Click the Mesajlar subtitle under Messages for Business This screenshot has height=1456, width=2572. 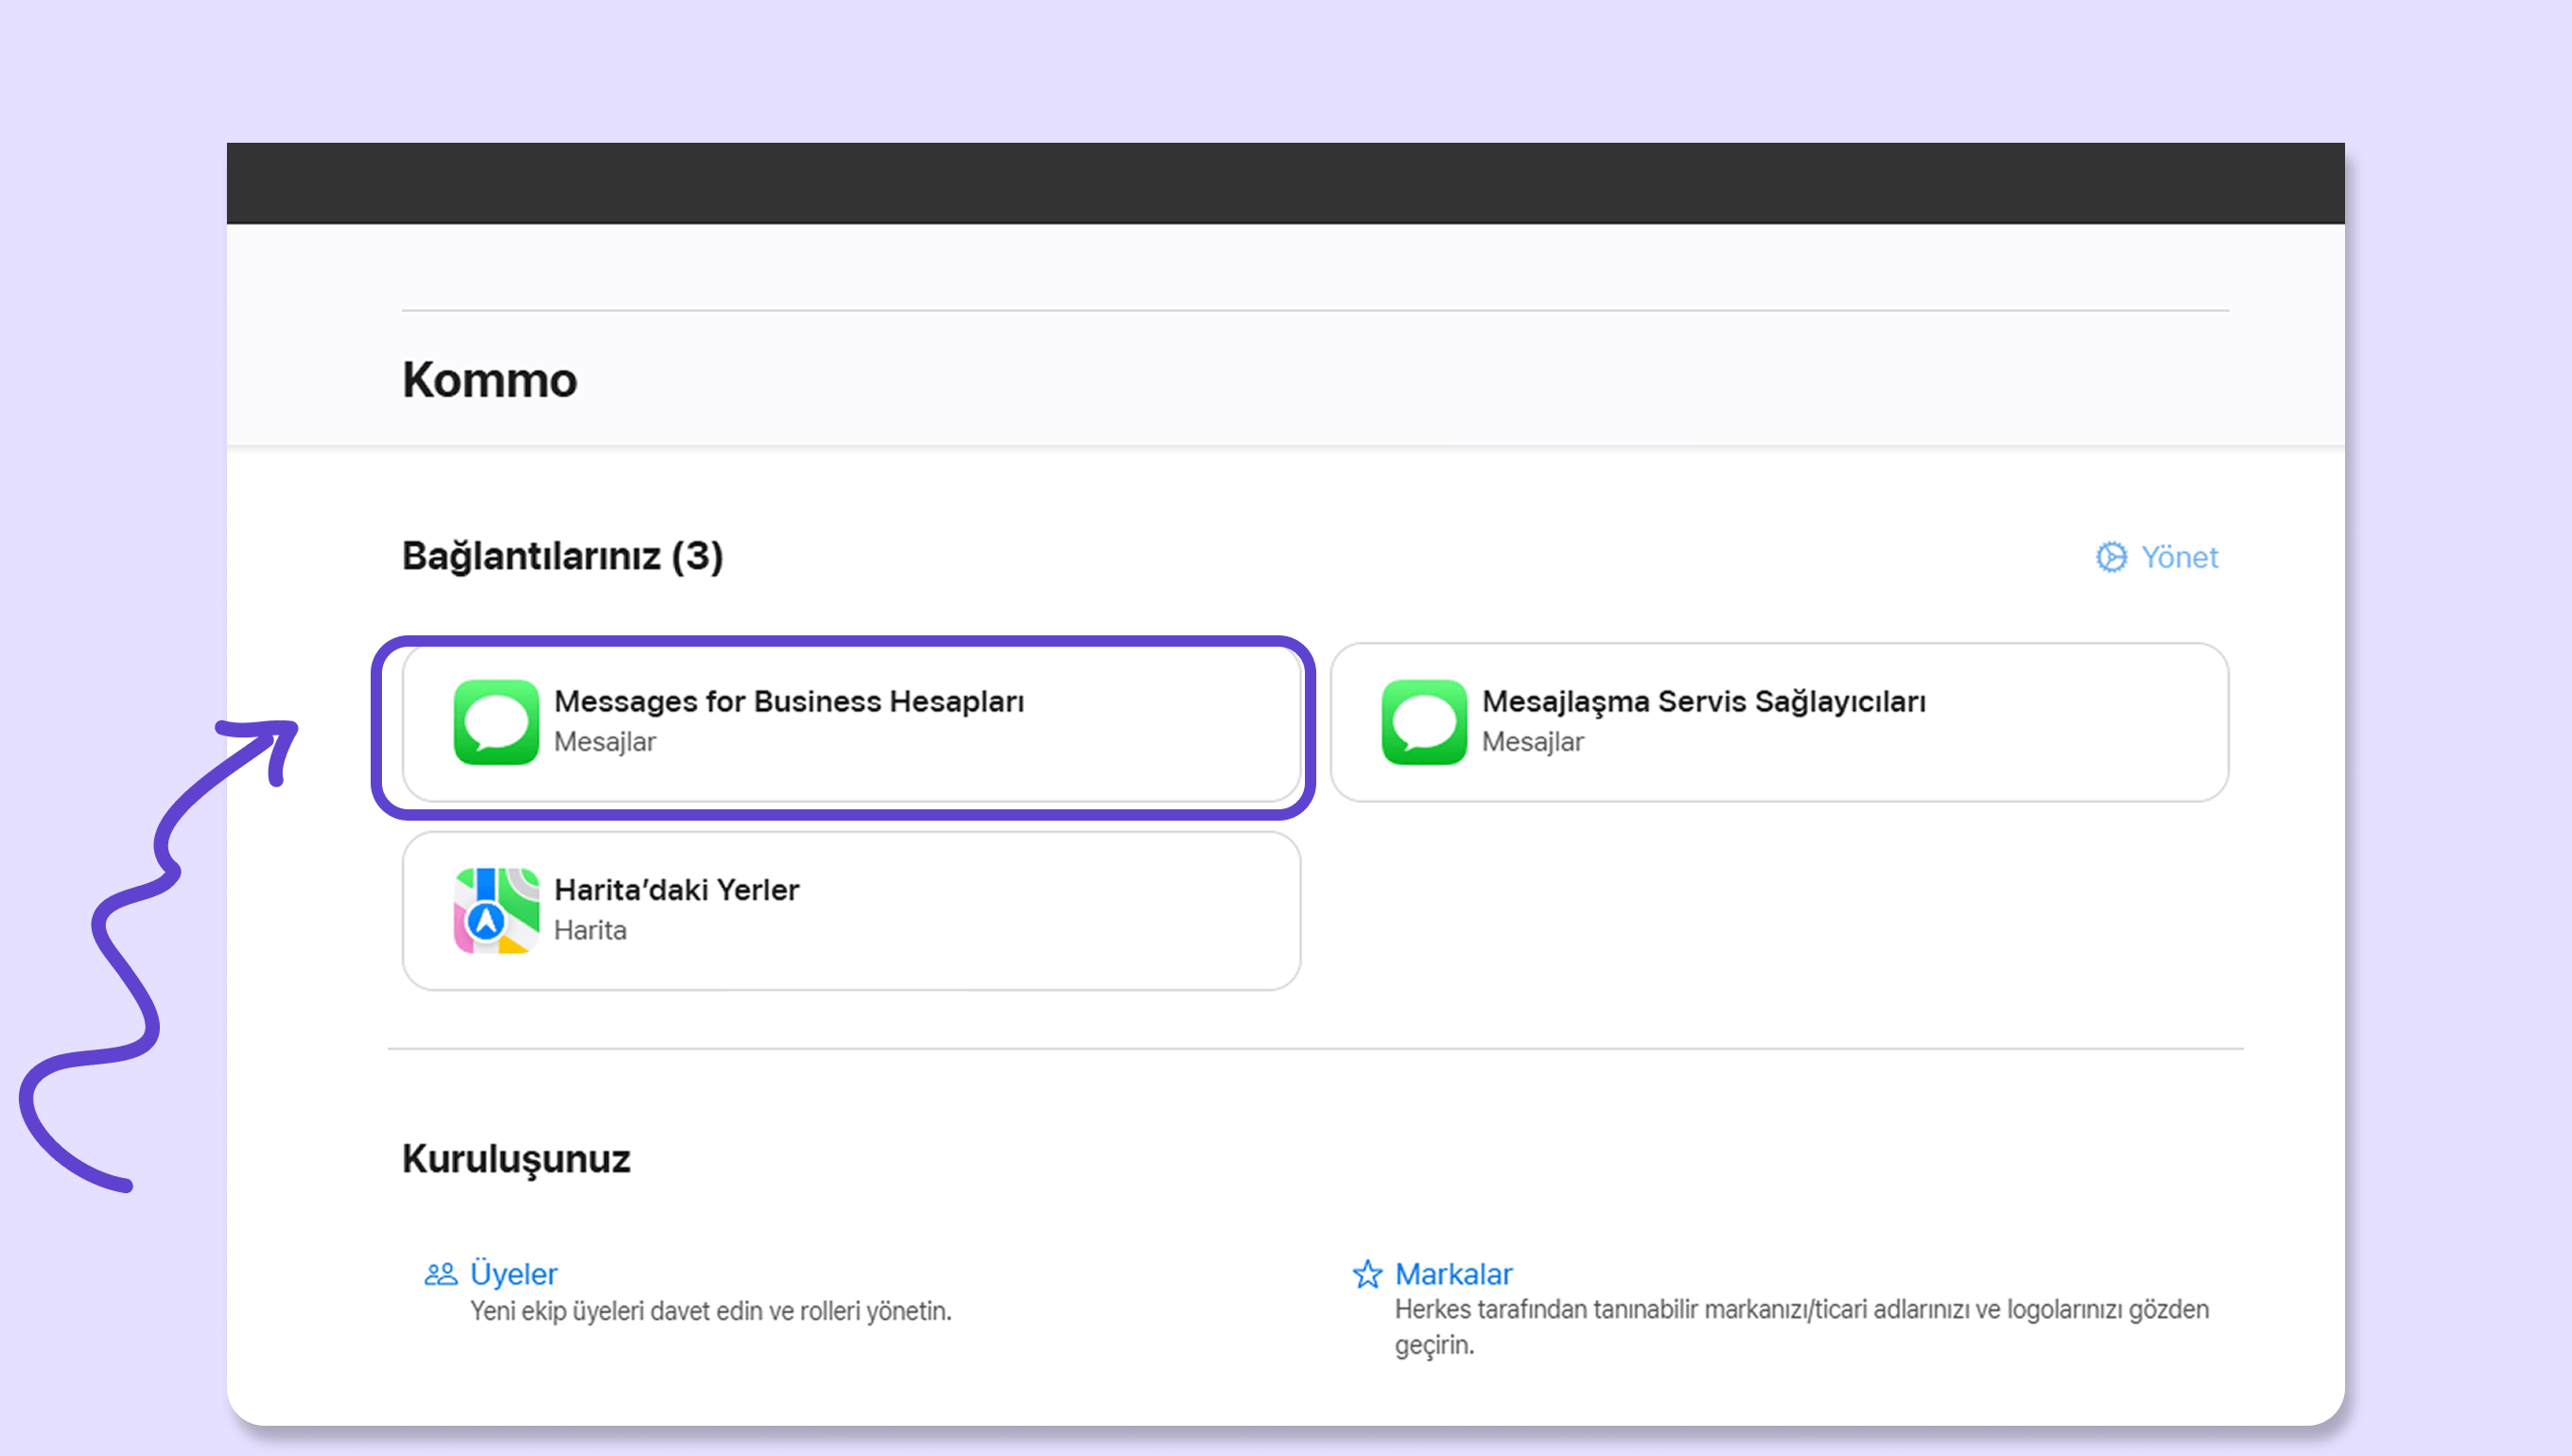[604, 742]
